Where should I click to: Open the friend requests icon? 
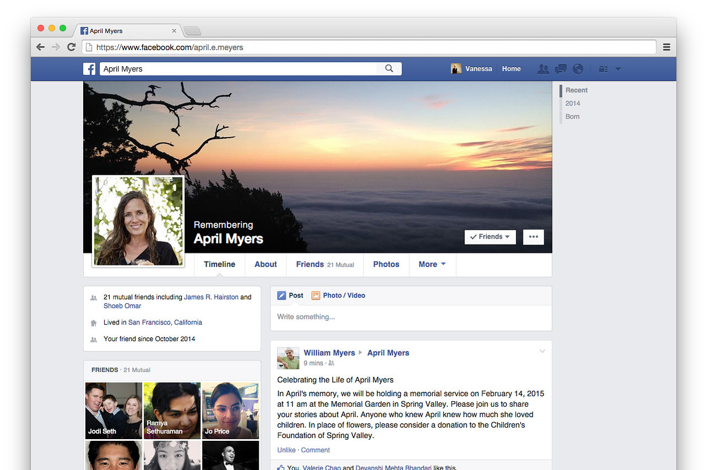point(543,69)
